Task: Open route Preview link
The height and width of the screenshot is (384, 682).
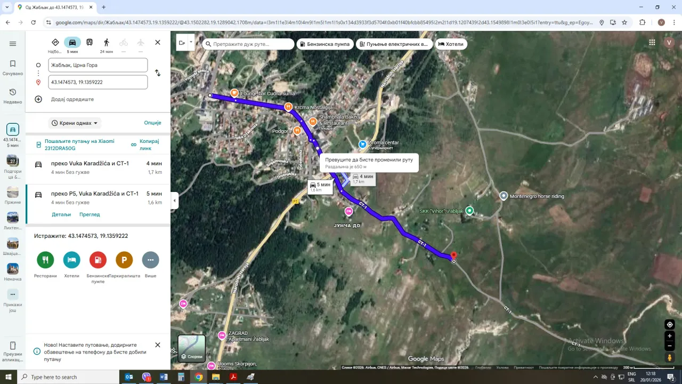Action: (90, 214)
